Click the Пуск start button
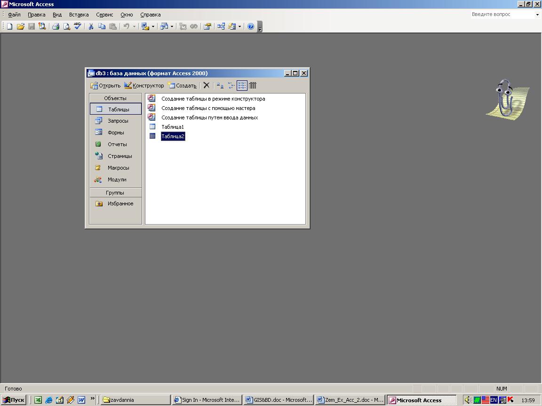The width and height of the screenshot is (542, 406). click(x=14, y=400)
